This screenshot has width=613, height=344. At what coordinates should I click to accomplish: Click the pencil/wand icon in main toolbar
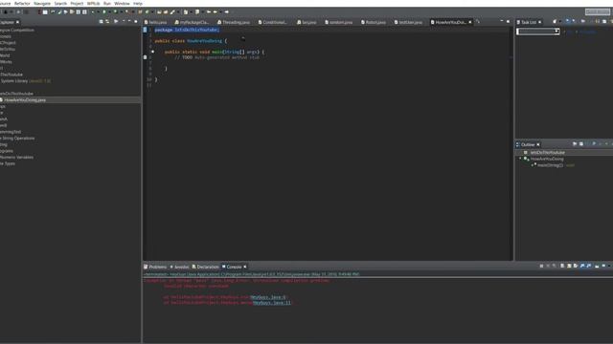point(172,12)
